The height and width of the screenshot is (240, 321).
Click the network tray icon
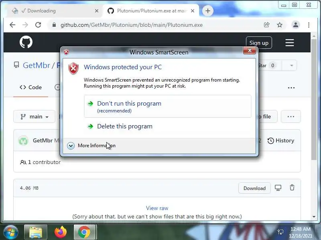[280, 232]
